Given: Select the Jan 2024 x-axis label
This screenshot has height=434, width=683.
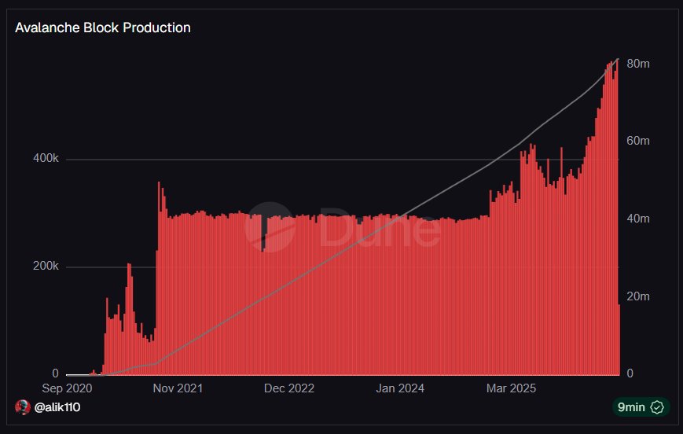Looking at the screenshot, I should [400, 388].
